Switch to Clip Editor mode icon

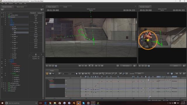click(x=47, y=74)
